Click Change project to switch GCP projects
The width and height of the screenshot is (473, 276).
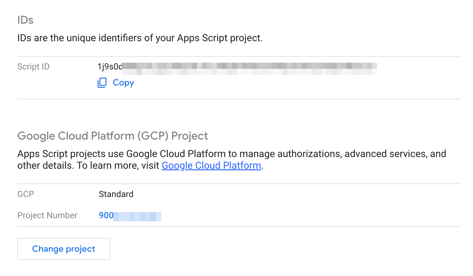point(63,249)
